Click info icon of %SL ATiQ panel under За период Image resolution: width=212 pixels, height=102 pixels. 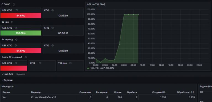tap(15, 46)
